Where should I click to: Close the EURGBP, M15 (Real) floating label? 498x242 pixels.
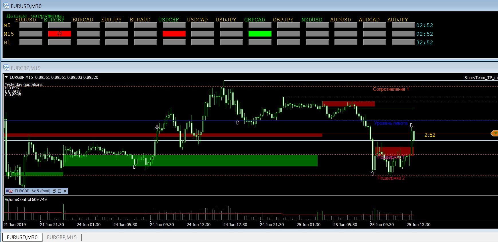pos(65,191)
